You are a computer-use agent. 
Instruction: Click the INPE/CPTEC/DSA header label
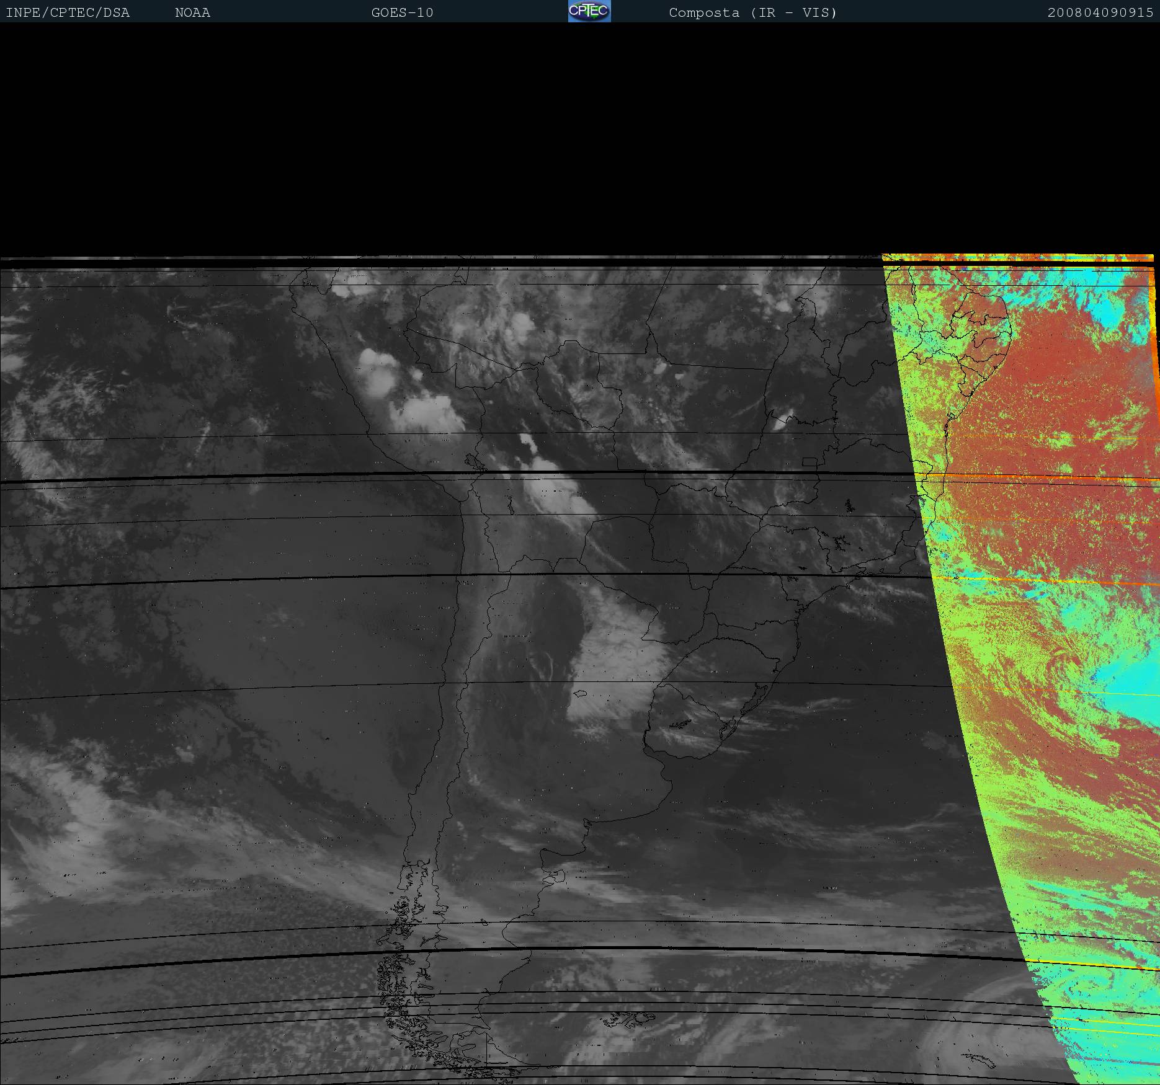pyautogui.click(x=68, y=13)
